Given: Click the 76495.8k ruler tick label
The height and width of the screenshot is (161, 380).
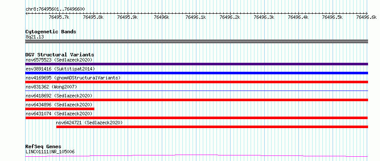Looking at the screenshot, I should point(94,17).
